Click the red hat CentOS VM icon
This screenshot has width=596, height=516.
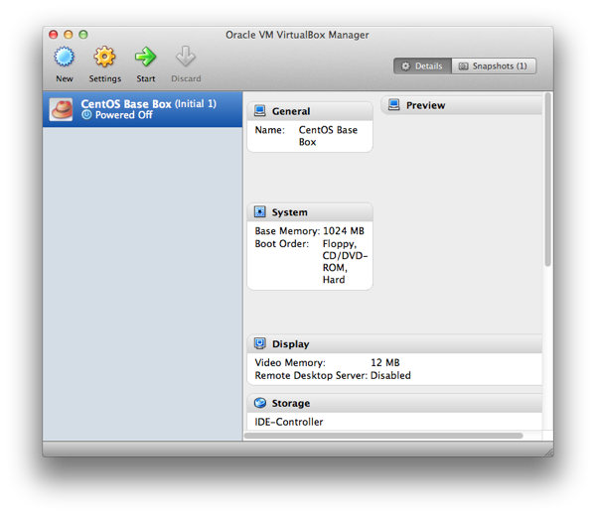pyautogui.click(x=62, y=109)
